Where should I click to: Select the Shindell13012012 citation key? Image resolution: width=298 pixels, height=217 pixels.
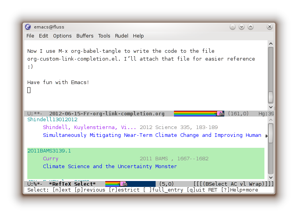click(52, 120)
